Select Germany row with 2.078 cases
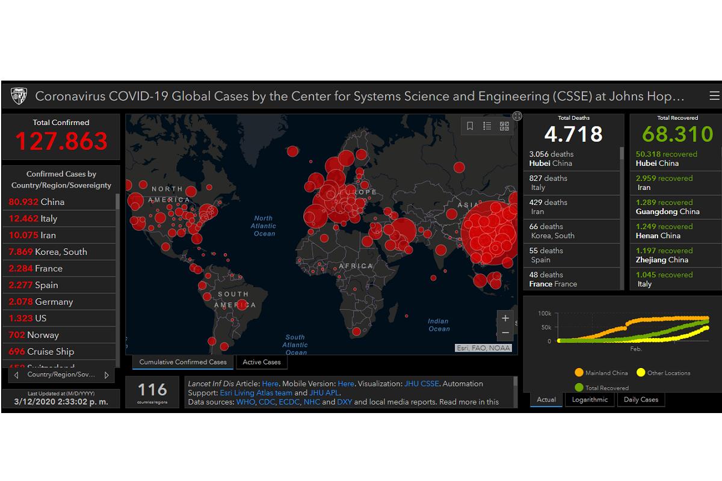This screenshot has height=481, width=722. pyautogui.click(x=59, y=302)
